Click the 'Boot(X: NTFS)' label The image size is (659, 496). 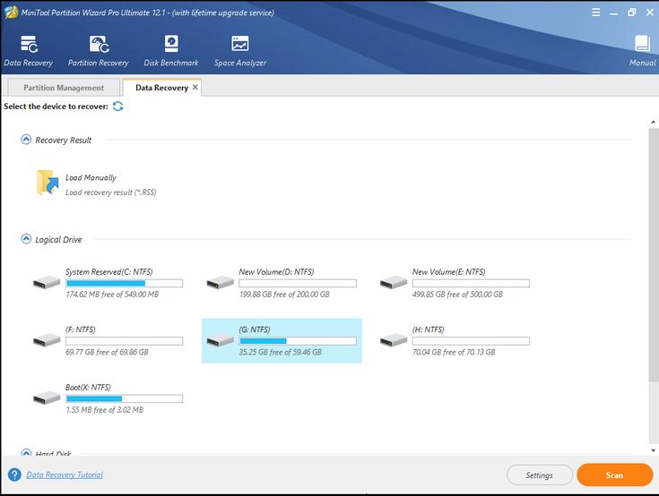(88, 388)
